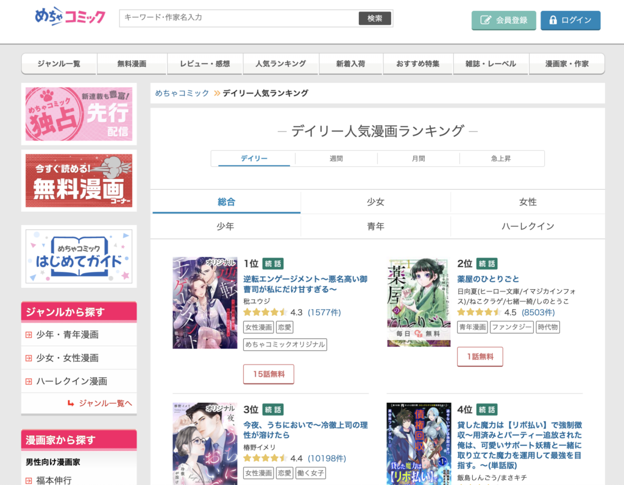Click the star rating of 薬屋のひとりごと
This screenshot has width=624, height=485.
[478, 312]
